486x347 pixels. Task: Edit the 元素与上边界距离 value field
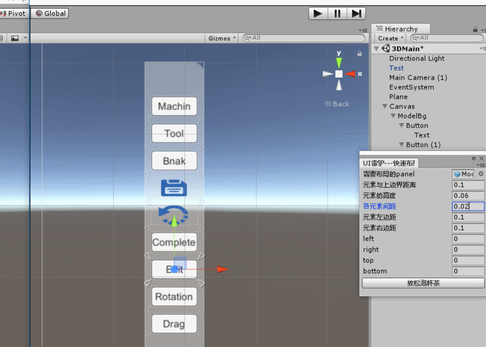468,185
